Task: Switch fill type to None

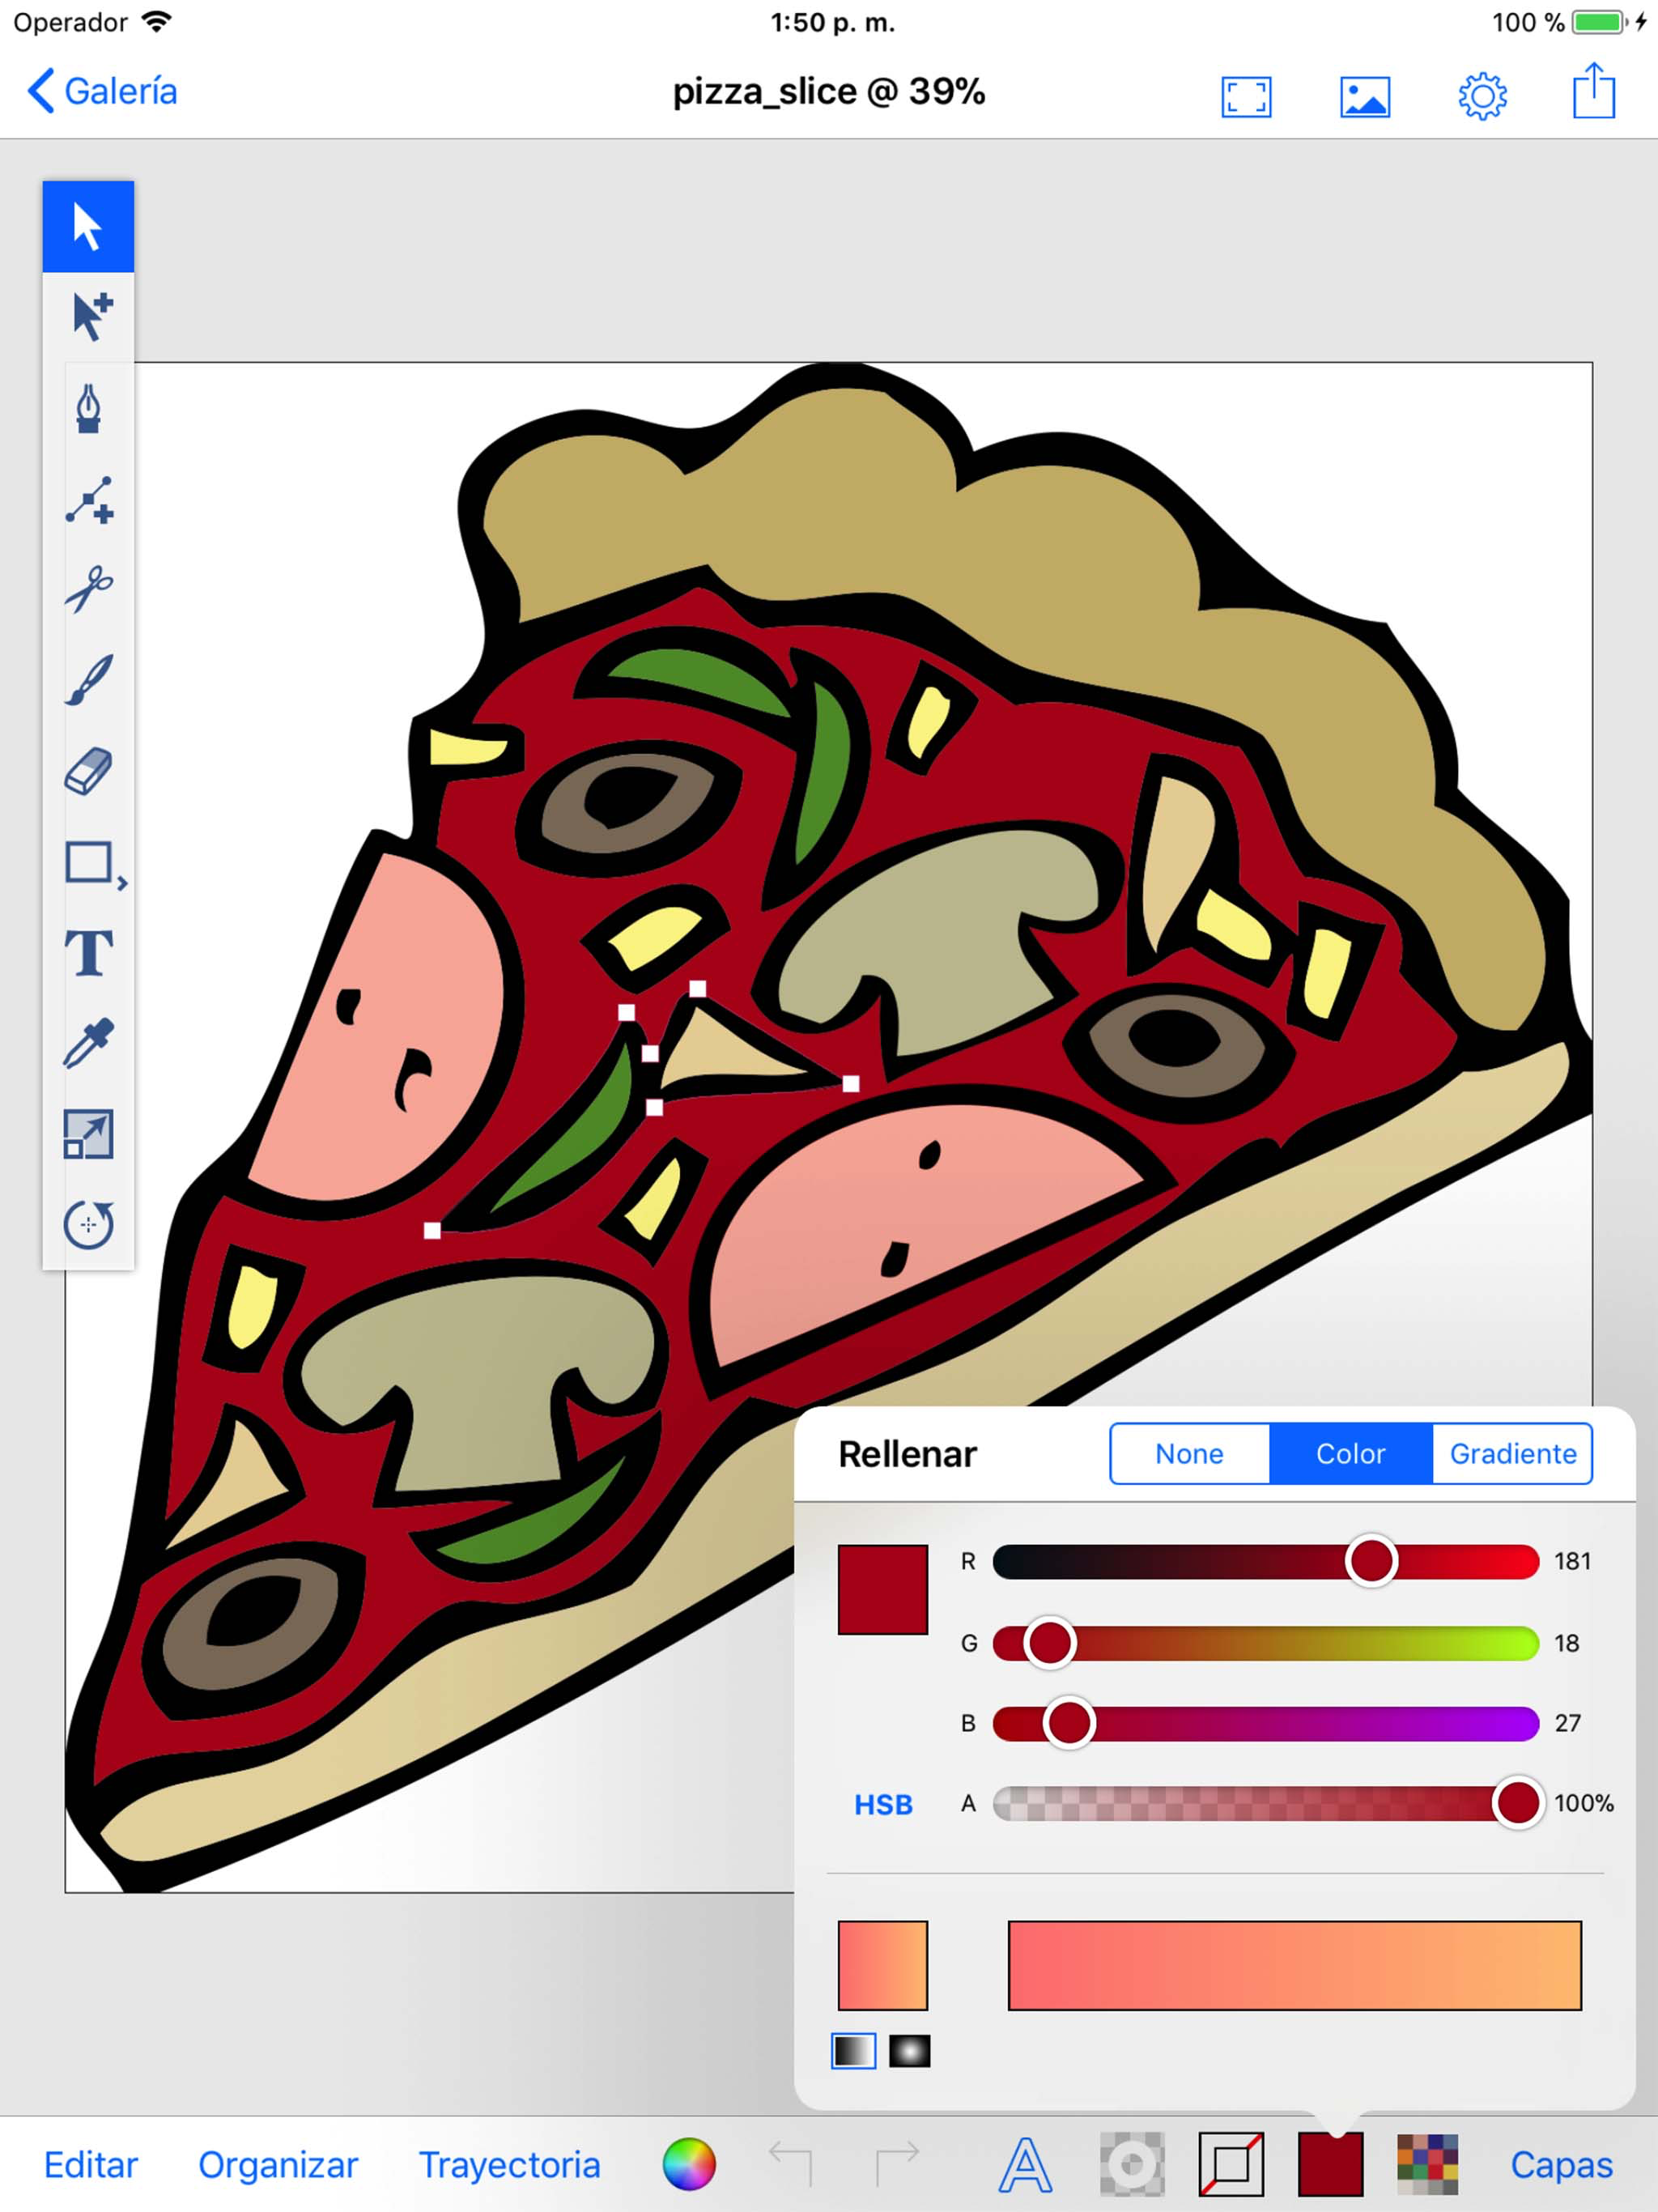Action: [1189, 1453]
